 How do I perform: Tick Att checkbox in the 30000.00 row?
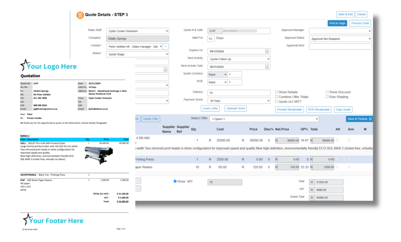click(337, 140)
